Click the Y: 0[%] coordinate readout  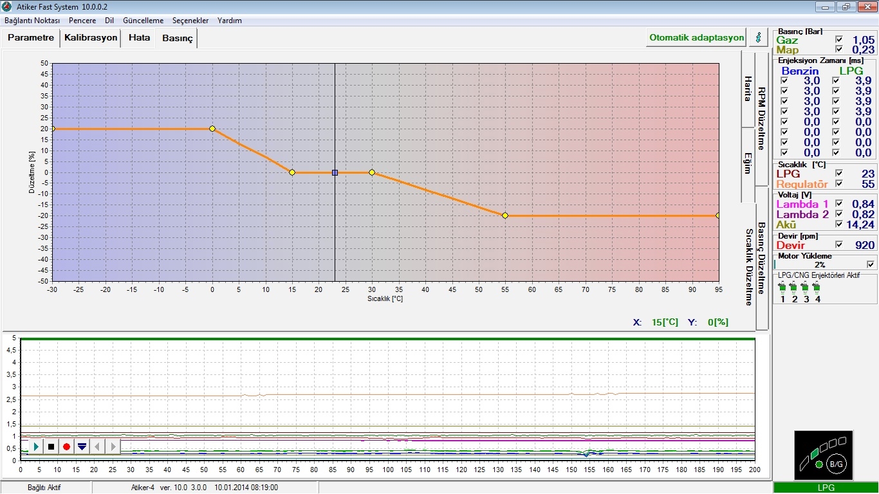pyautogui.click(x=708, y=322)
